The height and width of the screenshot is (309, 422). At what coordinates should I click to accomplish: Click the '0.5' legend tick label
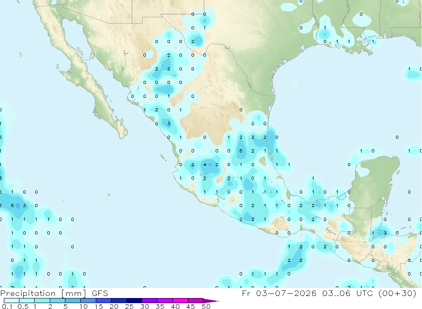[x=23, y=306]
